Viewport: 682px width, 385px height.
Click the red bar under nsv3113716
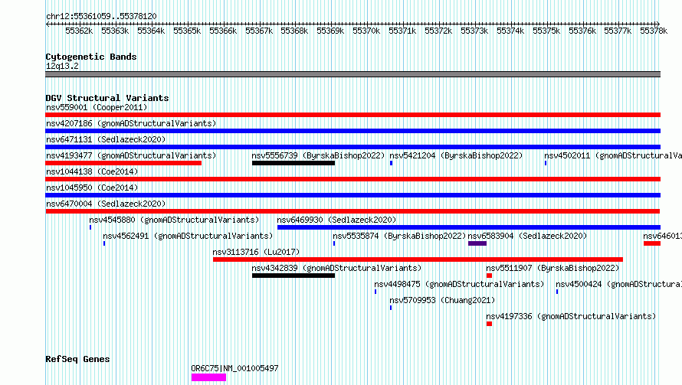click(418, 259)
